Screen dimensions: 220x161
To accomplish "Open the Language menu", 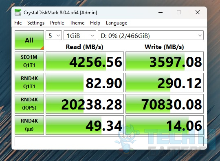I will click(117, 23).
